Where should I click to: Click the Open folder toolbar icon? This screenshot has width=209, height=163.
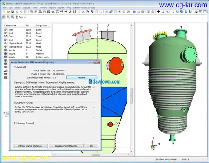[8, 12]
